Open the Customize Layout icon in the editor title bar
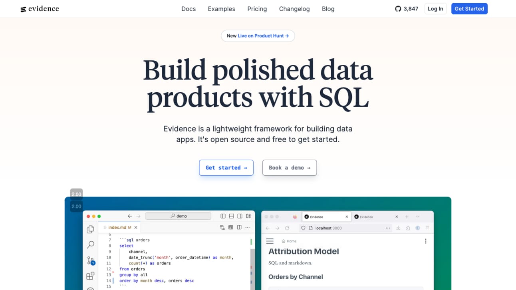The width and height of the screenshot is (516, 290). tap(248, 216)
